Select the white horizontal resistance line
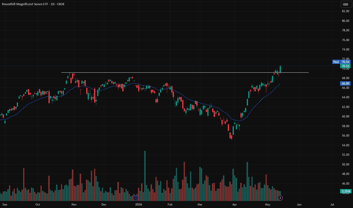 pyautogui.click(x=184, y=72)
